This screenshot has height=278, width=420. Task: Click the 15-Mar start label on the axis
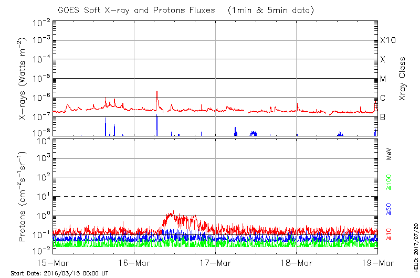click(53, 262)
